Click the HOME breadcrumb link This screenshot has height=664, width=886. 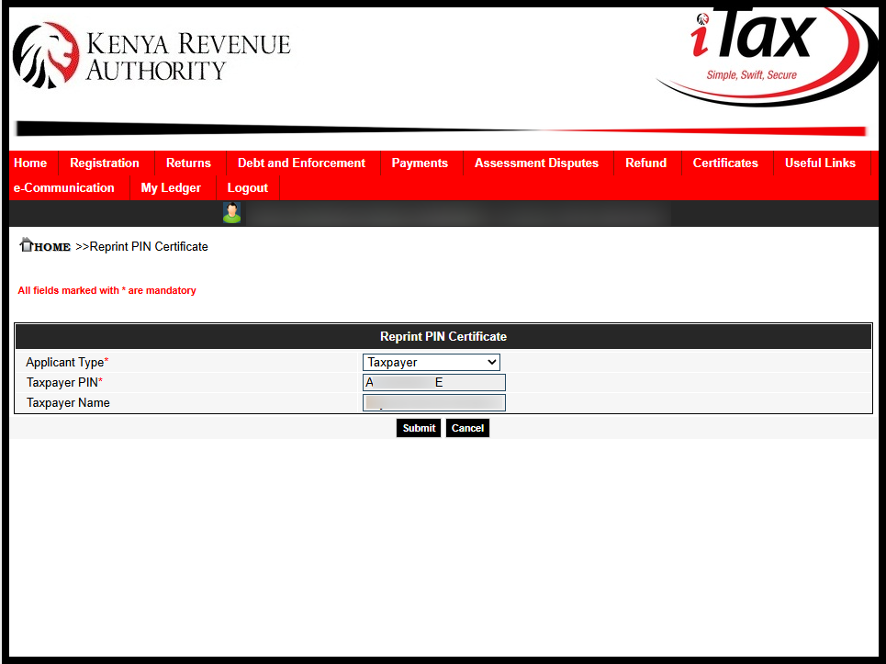point(50,246)
